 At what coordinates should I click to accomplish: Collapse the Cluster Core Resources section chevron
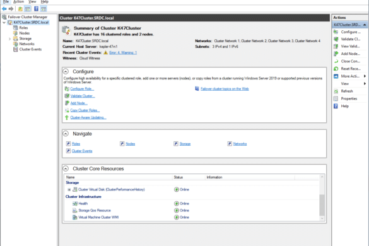(x=66, y=168)
